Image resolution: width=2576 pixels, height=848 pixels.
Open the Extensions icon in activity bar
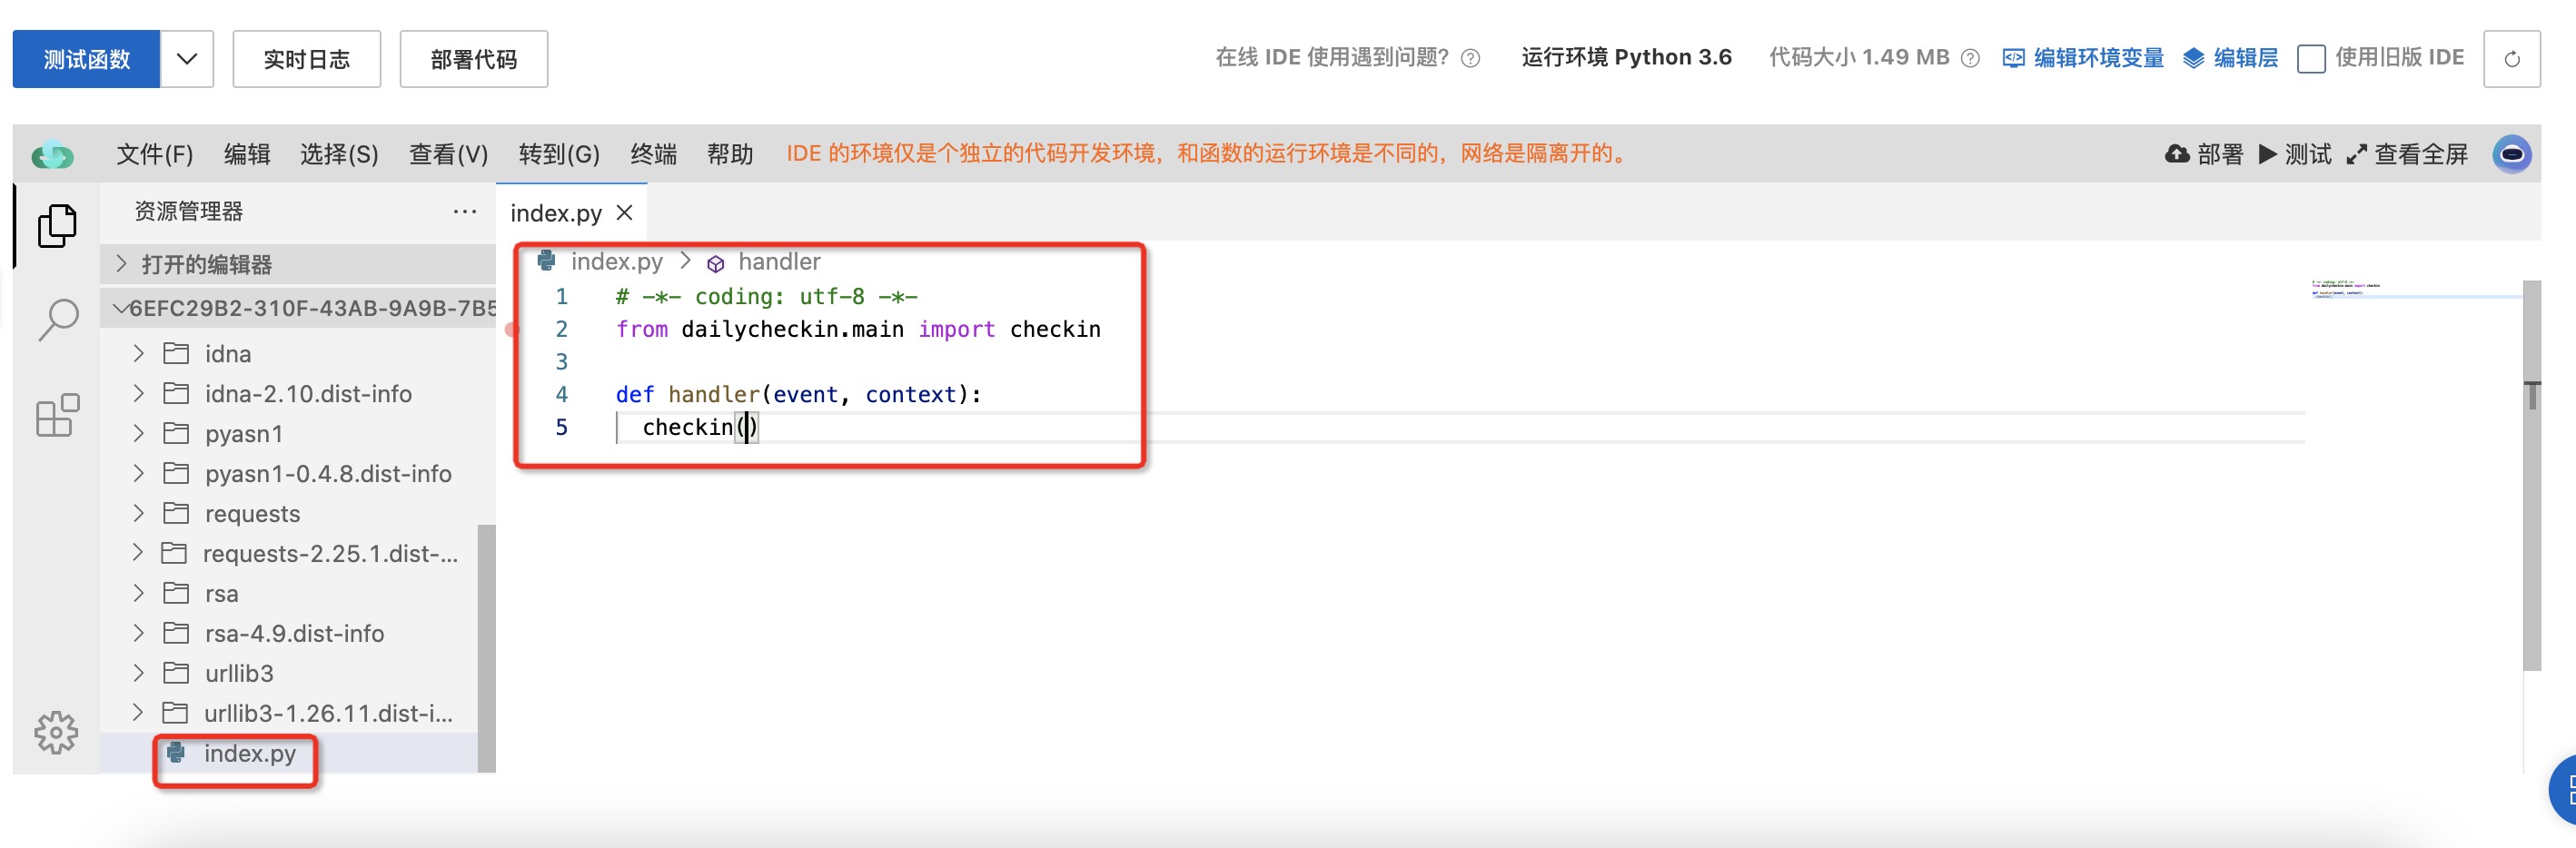57,415
